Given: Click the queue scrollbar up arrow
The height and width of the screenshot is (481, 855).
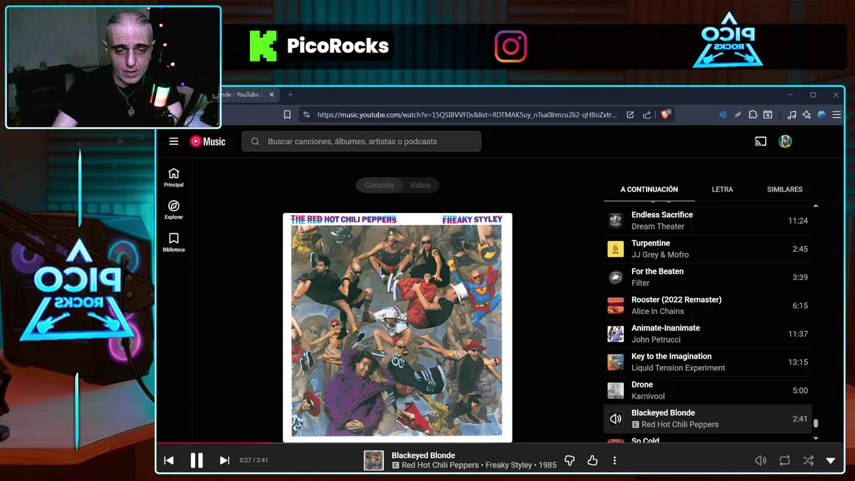Looking at the screenshot, I should click(816, 206).
